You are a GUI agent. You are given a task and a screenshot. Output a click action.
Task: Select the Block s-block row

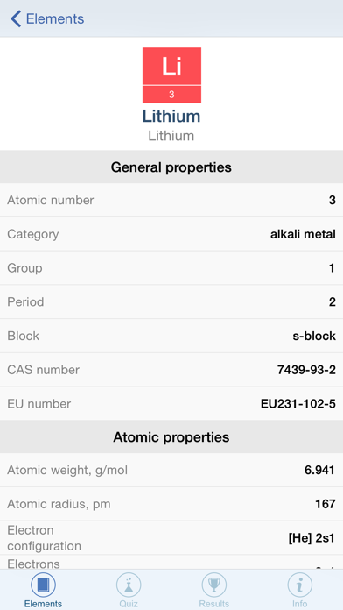(x=171, y=336)
